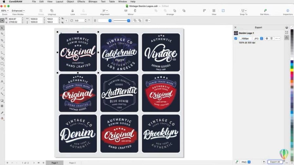
Task: Click the X position field 604.97
Action: [15, 19]
